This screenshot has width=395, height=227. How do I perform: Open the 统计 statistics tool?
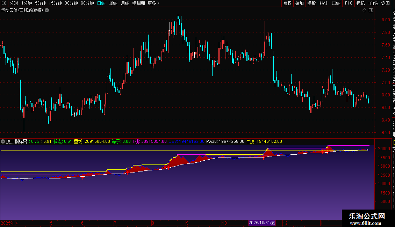[x=324, y=3]
